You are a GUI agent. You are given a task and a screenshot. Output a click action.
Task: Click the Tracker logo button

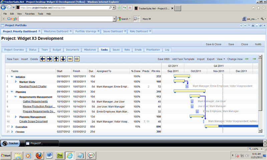pyautogui.click(x=10, y=143)
